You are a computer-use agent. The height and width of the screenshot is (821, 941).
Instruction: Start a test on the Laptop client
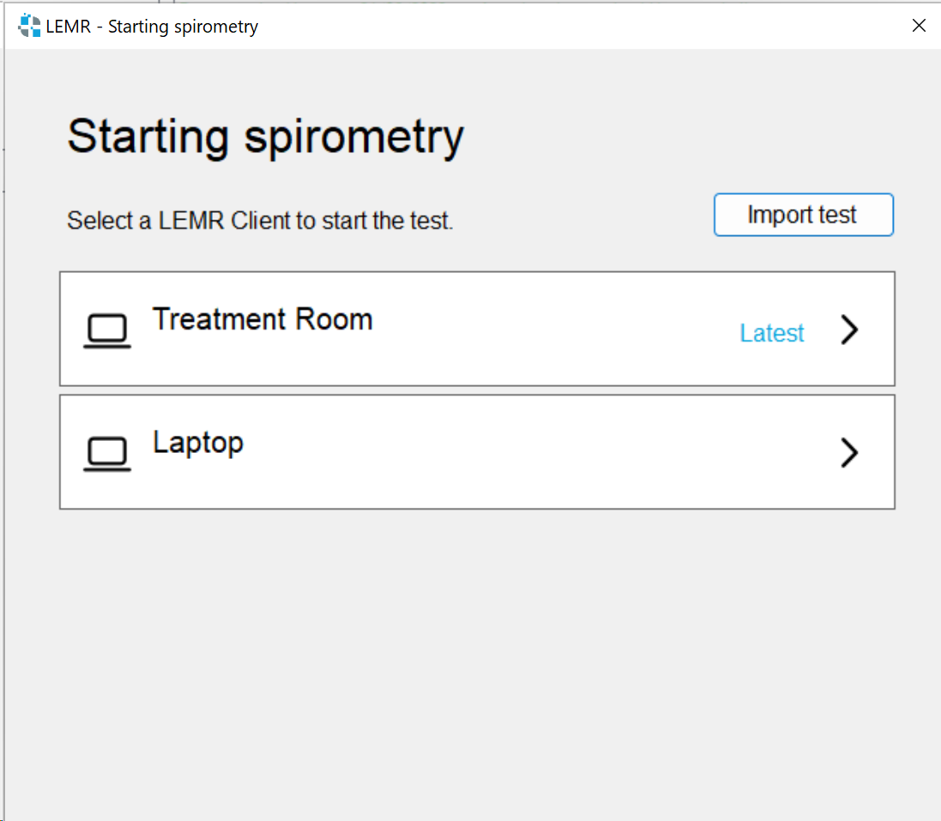(x=477, y=452)
